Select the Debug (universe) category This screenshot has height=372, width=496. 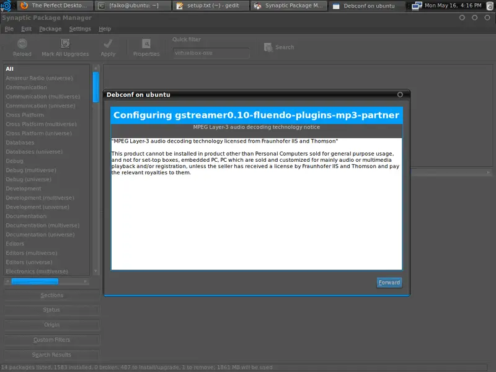pyautogui.click(x=47, y=179)
